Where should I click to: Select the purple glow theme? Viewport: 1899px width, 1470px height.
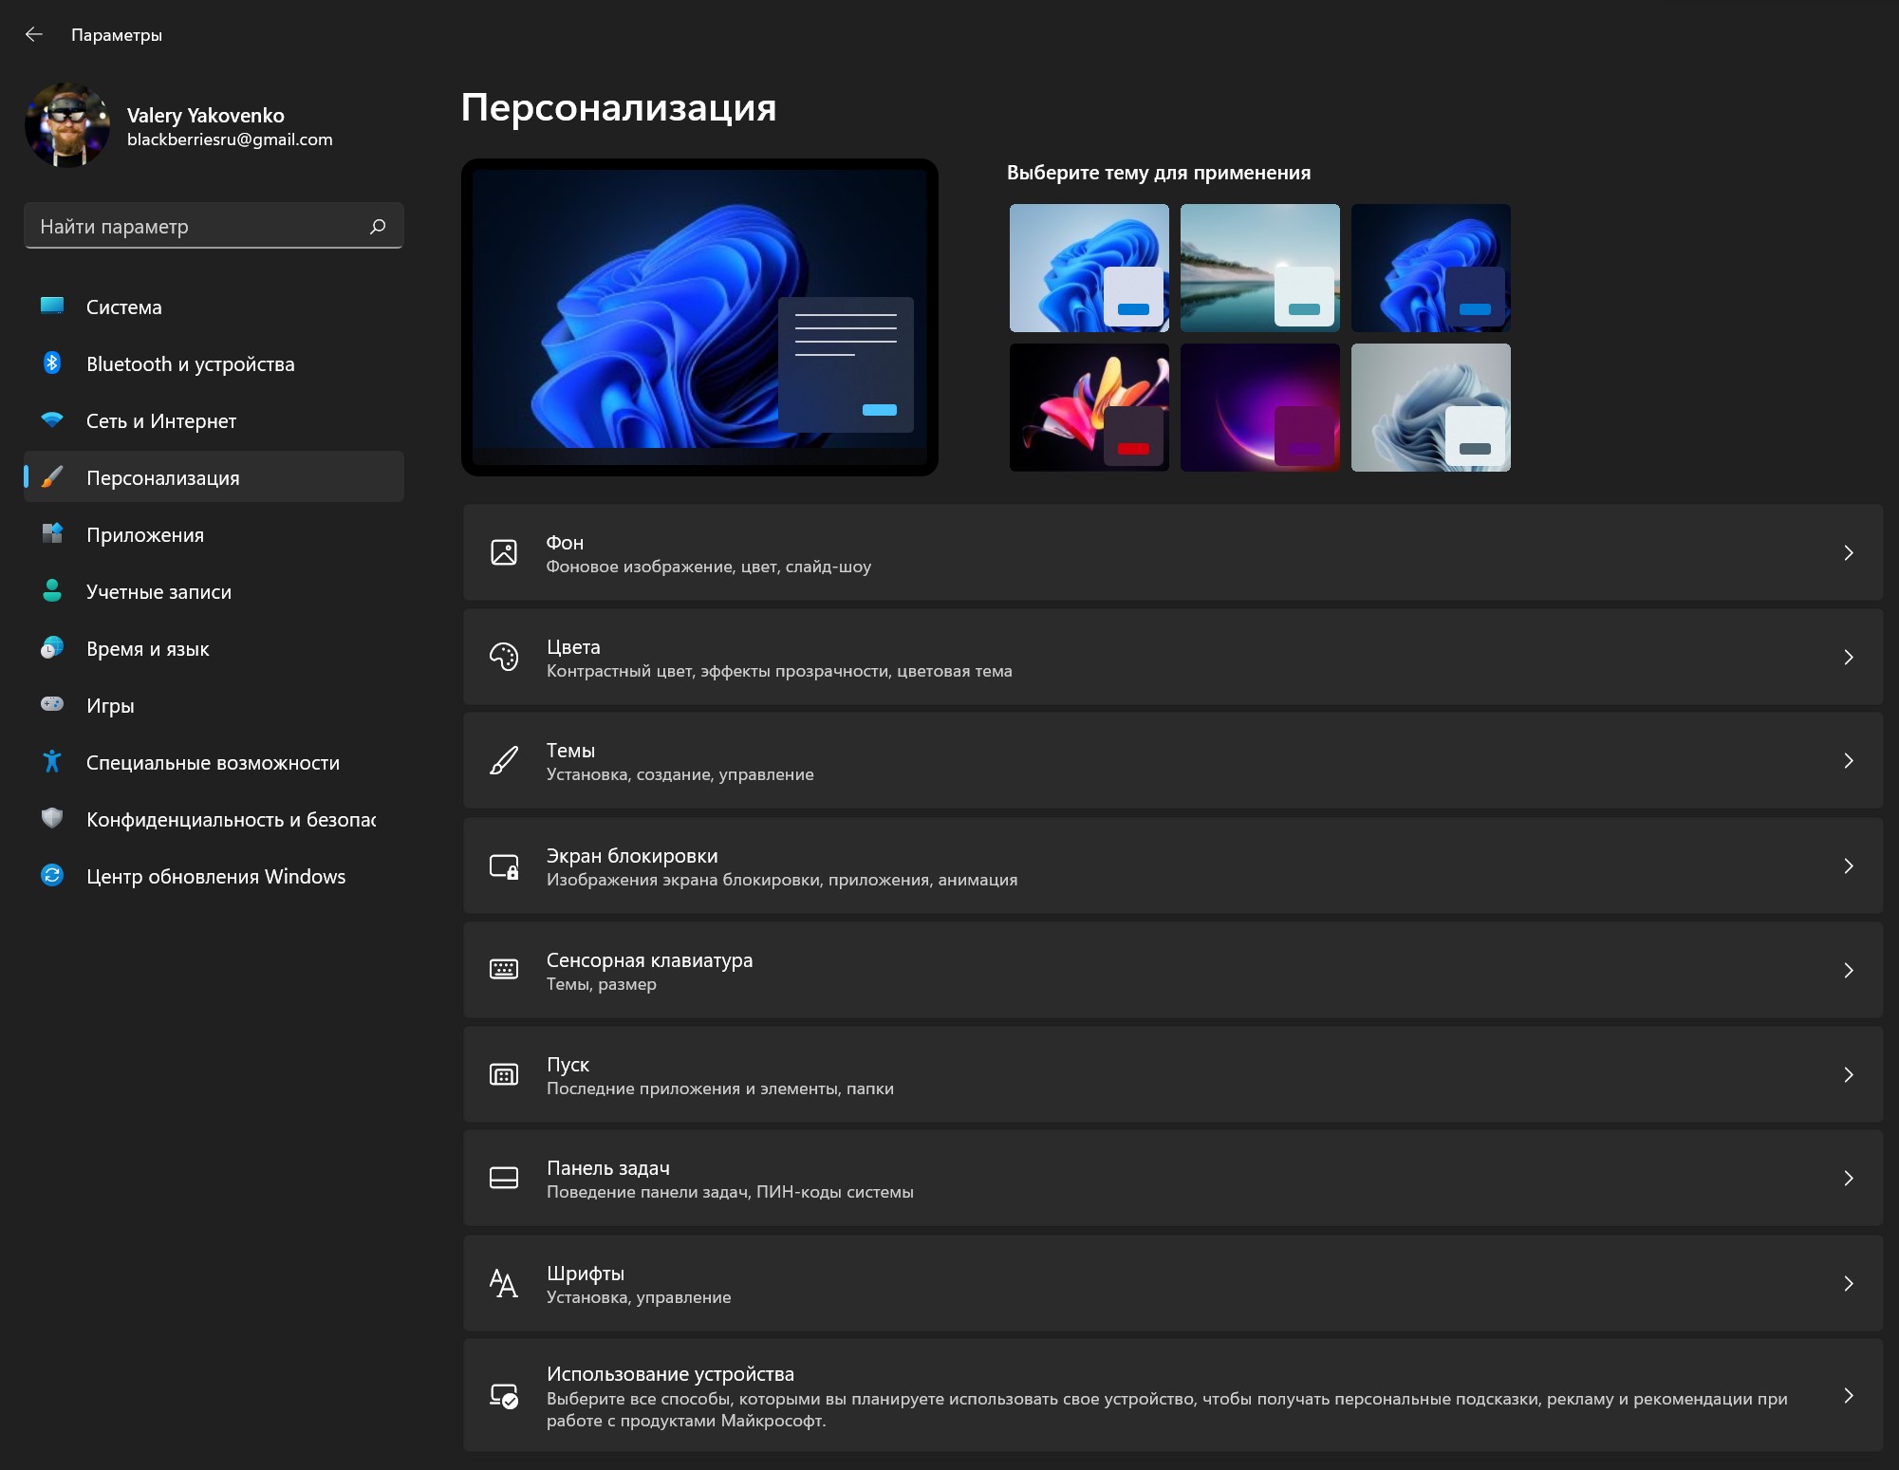click(1260, 407)
